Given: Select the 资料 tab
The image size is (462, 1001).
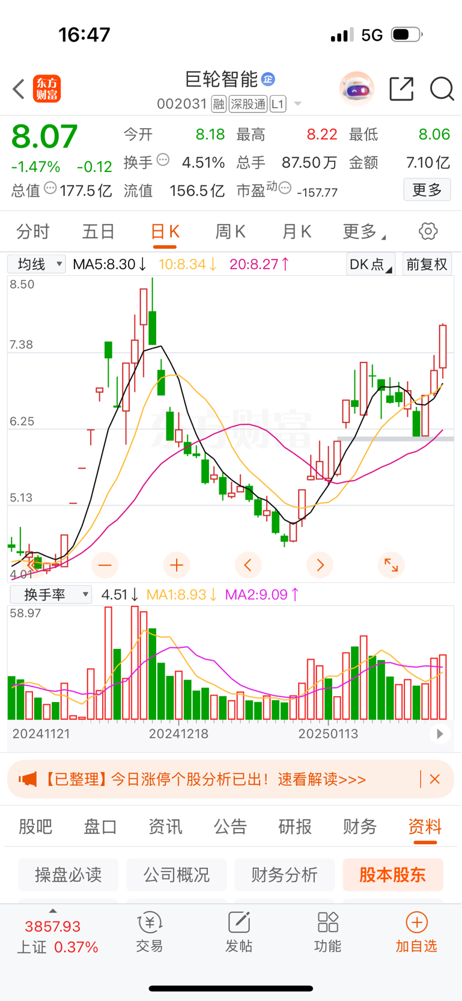Looking at the screenshot, I should pos(425,828).
